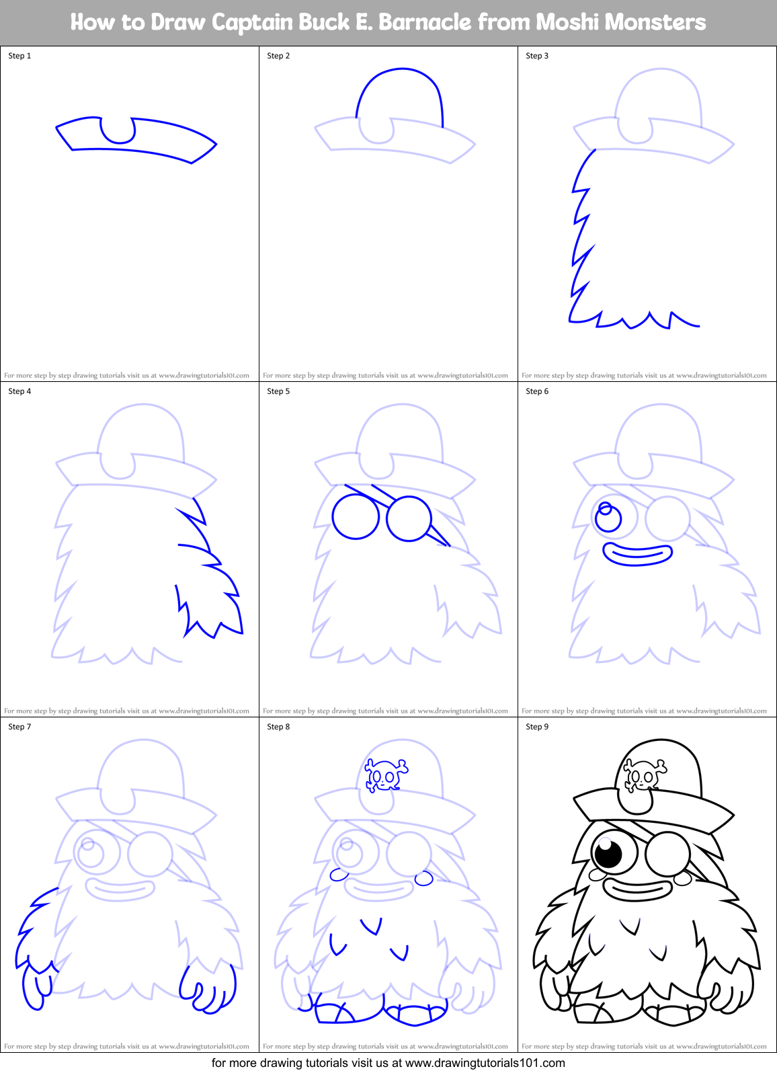Select the Step 9 final black-outlined character
The width and height of the screenshot is (777, 1073).
647,882
